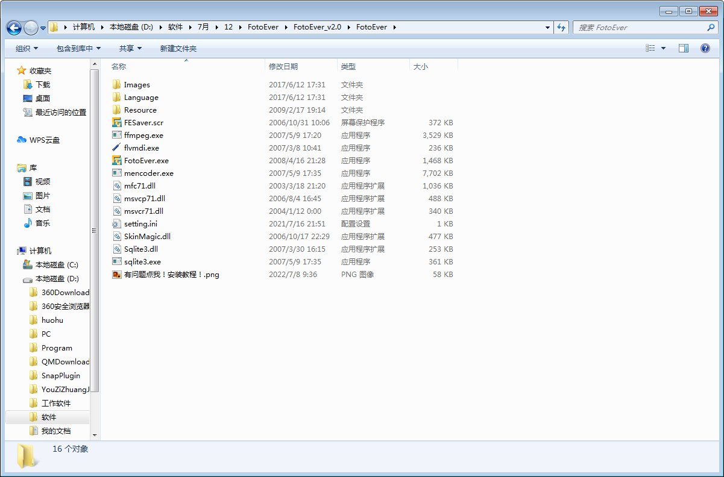724x477 pixels.
Task: Click the ffmpeg.exe size value 3,529 KB
Action: point(438,135)
